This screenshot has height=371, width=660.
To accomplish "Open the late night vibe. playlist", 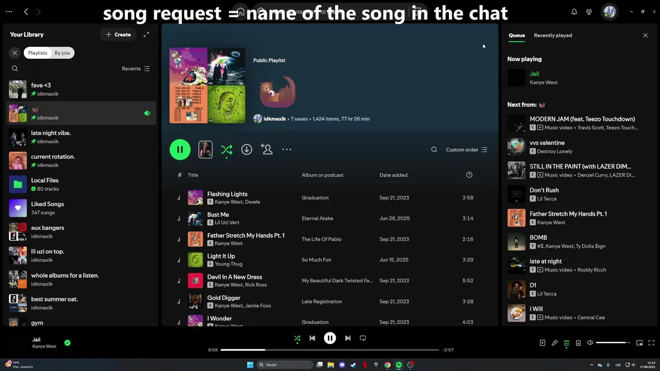I will (80, 137).
